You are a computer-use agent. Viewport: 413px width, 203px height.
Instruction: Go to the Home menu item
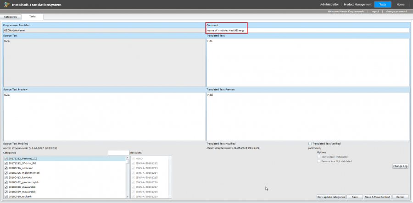click(x=400, y=5)
